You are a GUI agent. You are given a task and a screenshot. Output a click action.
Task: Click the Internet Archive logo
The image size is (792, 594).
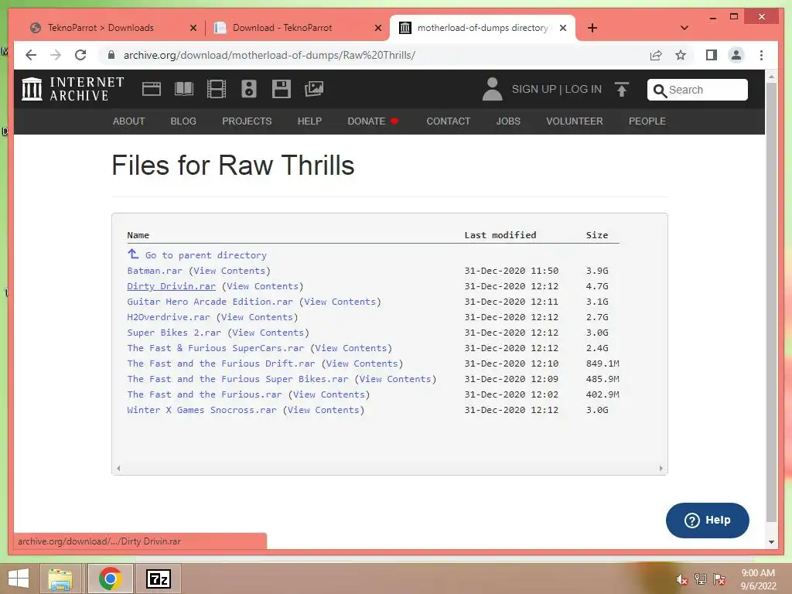point(73,89)
